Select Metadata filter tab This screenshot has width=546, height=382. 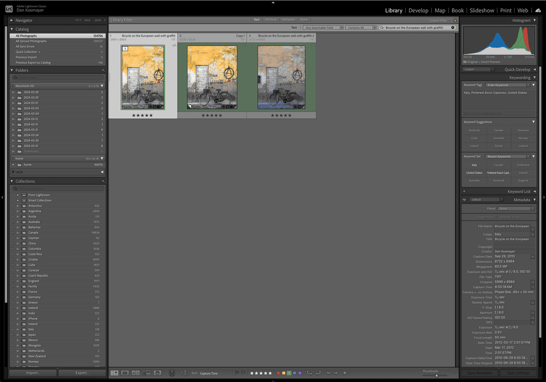tap(288, 20)
